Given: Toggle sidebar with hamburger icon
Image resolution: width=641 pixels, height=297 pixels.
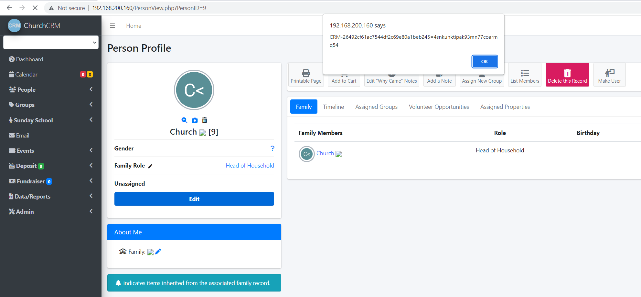Looking at the screenshot, I should [112, 26].
